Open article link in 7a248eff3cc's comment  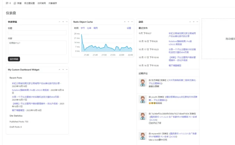coord(173,118)
